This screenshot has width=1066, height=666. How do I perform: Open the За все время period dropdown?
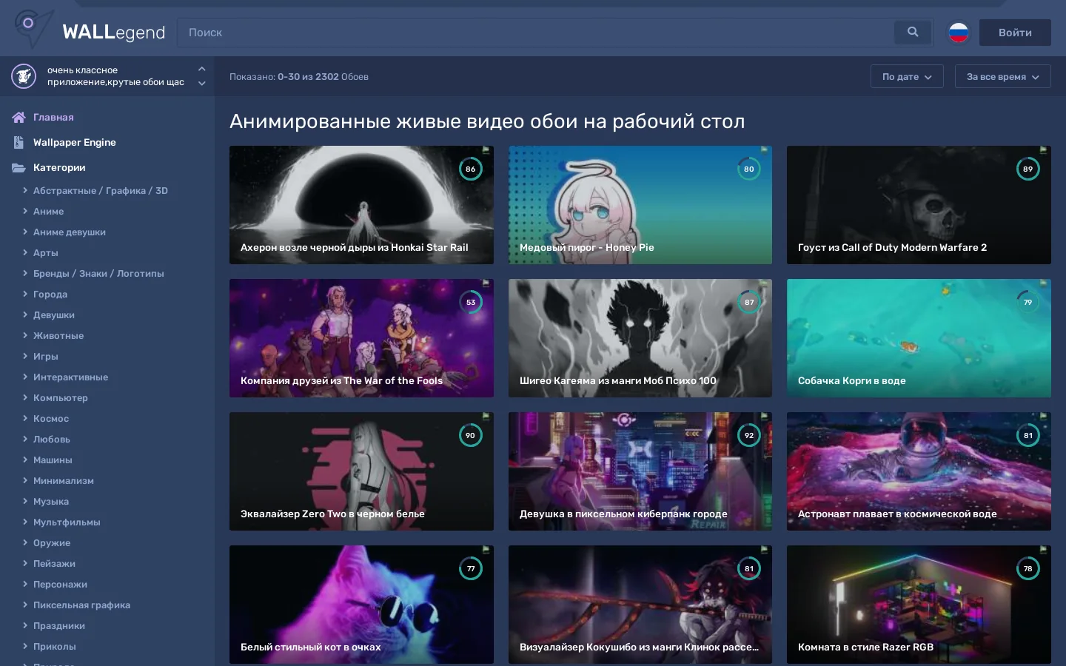tap(1003, 76)
